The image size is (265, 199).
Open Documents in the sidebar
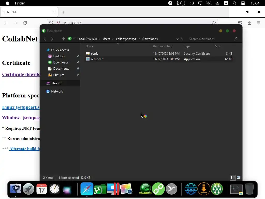pyautogui.click(x=61, y=68)
